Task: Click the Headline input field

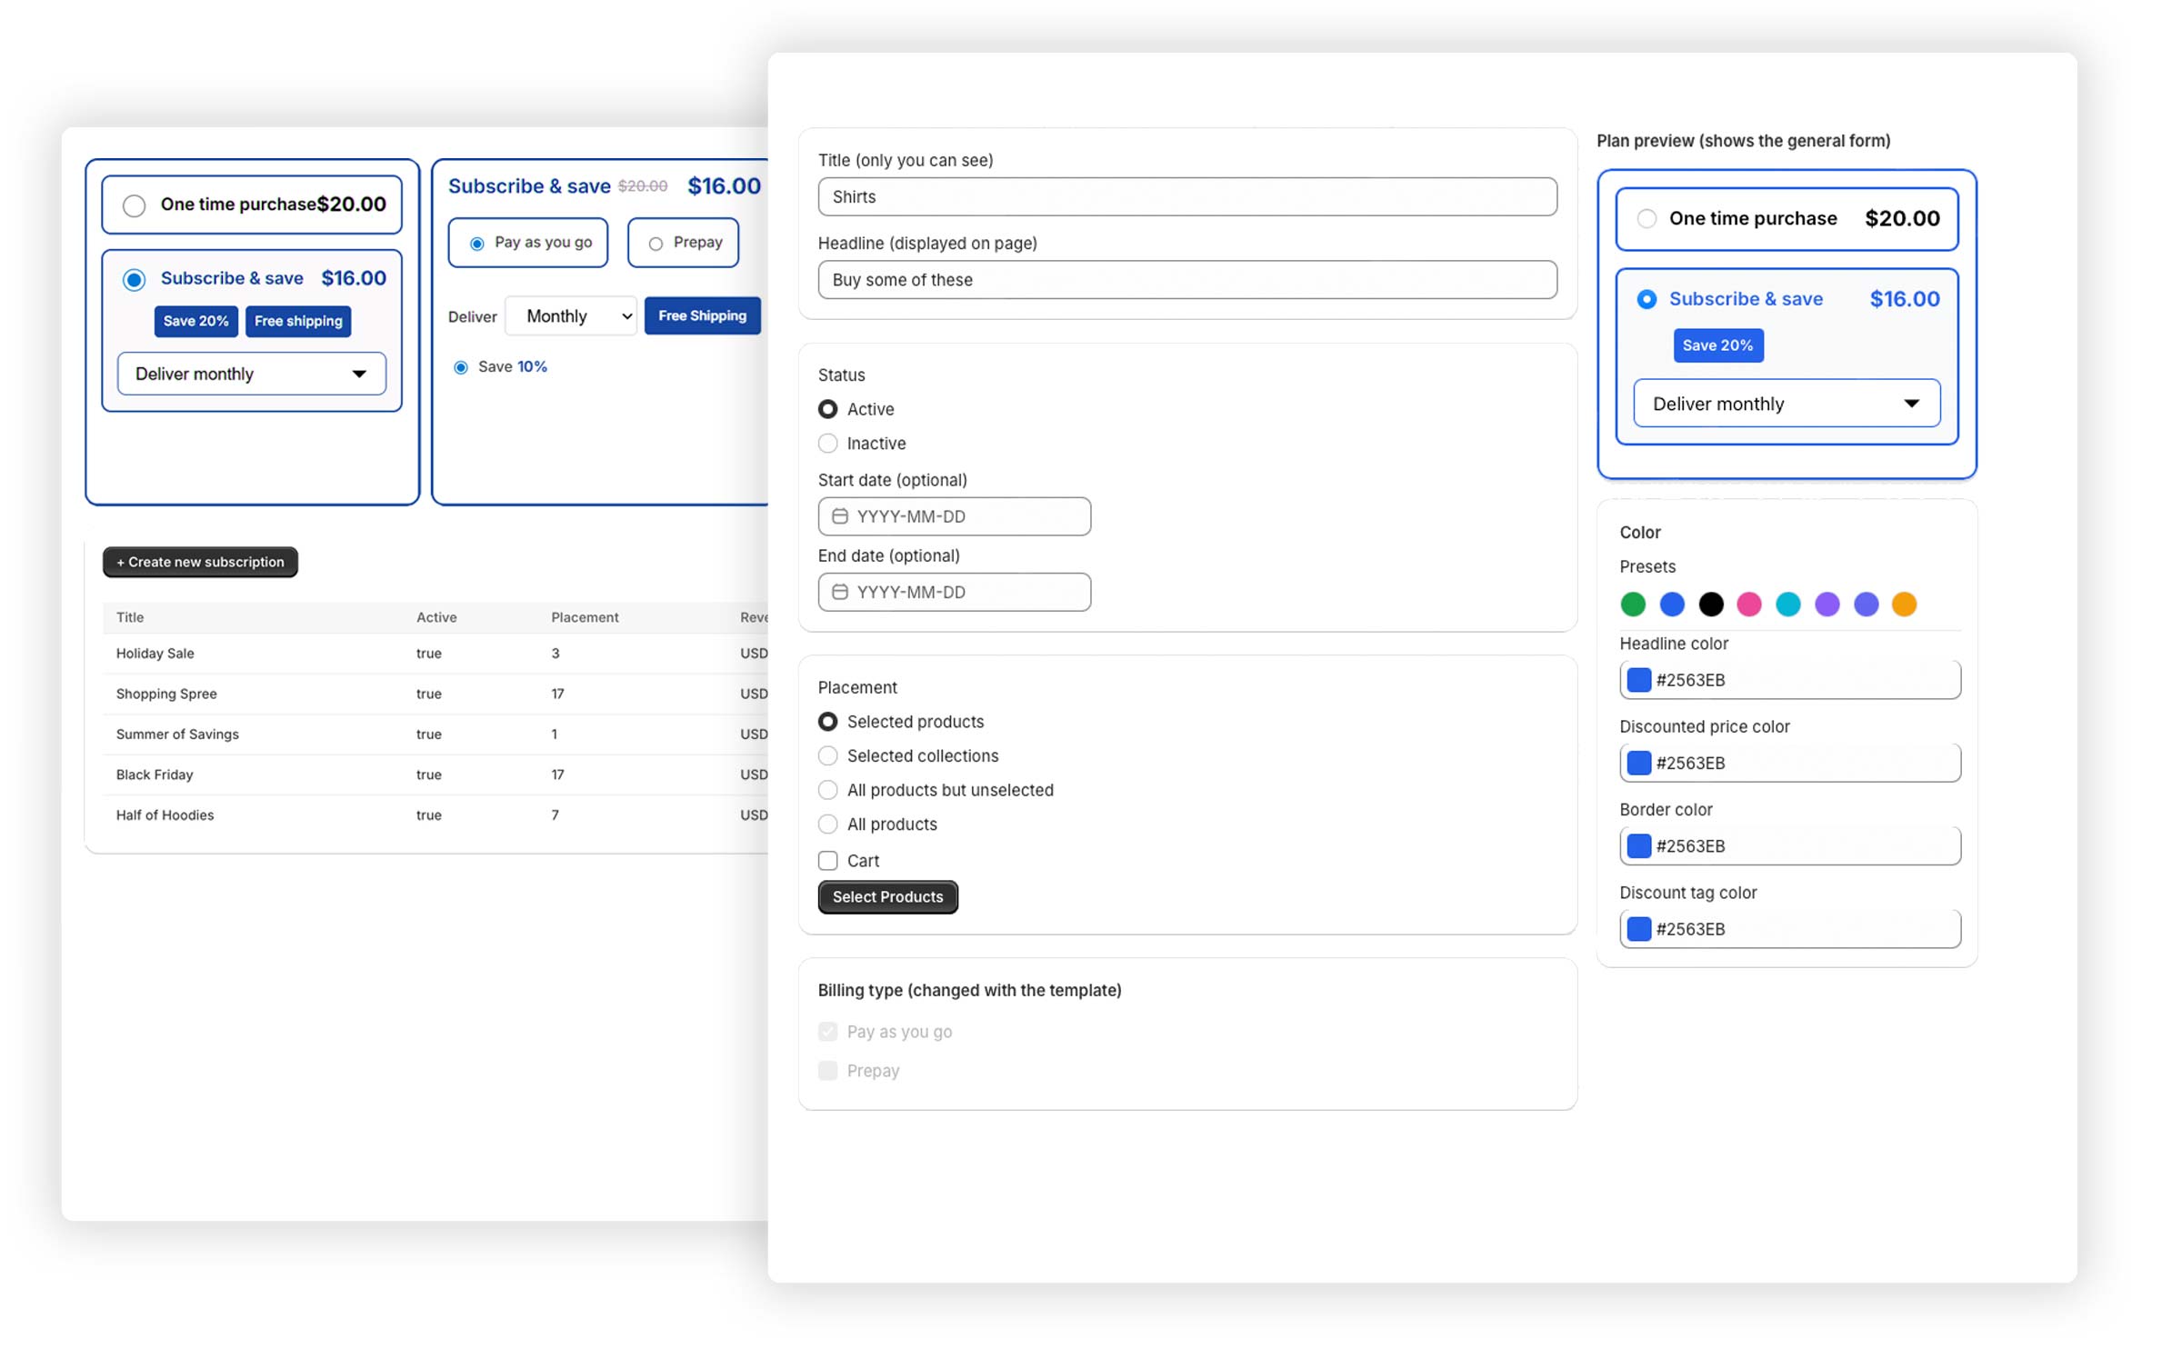Action: [1186, 280]
